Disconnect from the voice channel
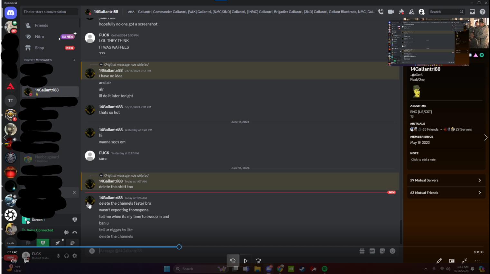This screenshot has width=490, height=274. click(75, 232)
